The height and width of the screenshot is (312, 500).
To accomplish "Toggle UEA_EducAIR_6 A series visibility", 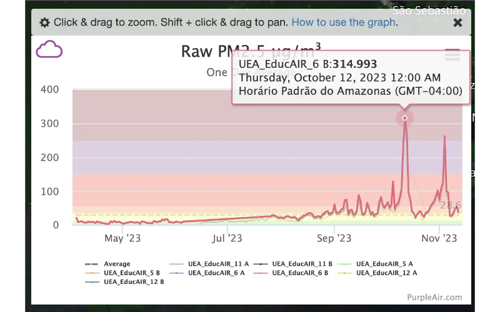I will point(207,273).
